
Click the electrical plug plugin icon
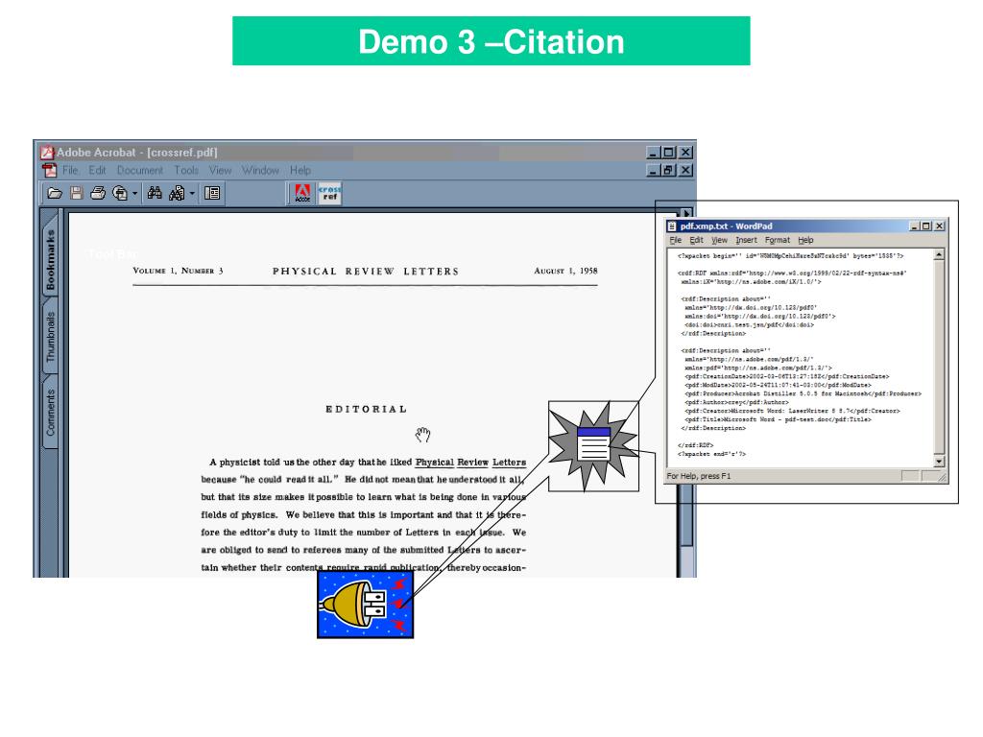pyautogui.click(x=366, y=605)
